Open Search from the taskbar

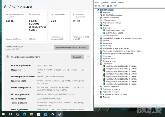point(10,114)
